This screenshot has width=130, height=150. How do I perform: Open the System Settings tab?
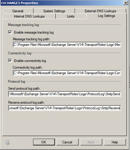tap(54, 11)
